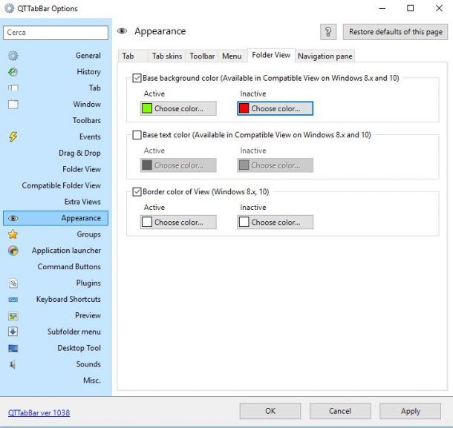453x428 pixels.
Task: Select the Folder View tab
Action: [x=271, y=55]
